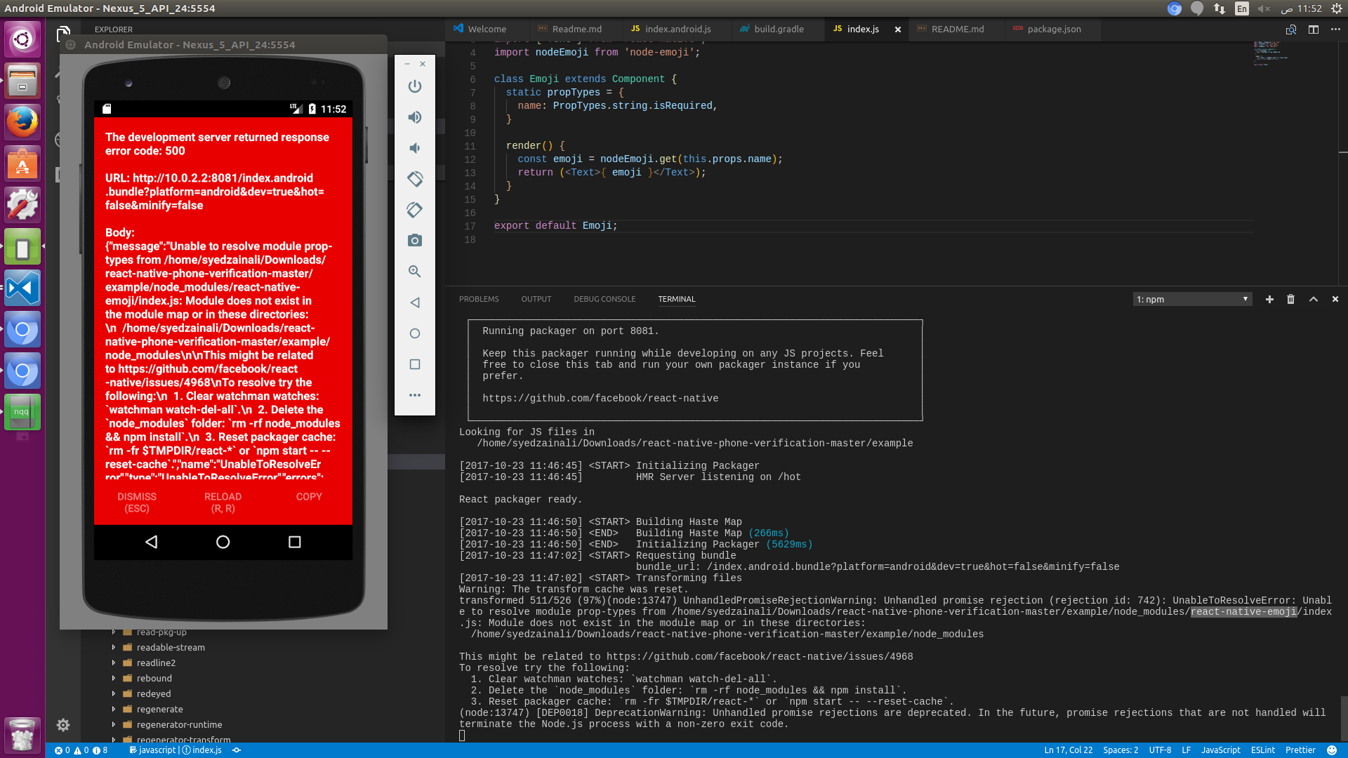
Task: Open Firefox from the Ubuntu launcher
Action: coord(22,122)
